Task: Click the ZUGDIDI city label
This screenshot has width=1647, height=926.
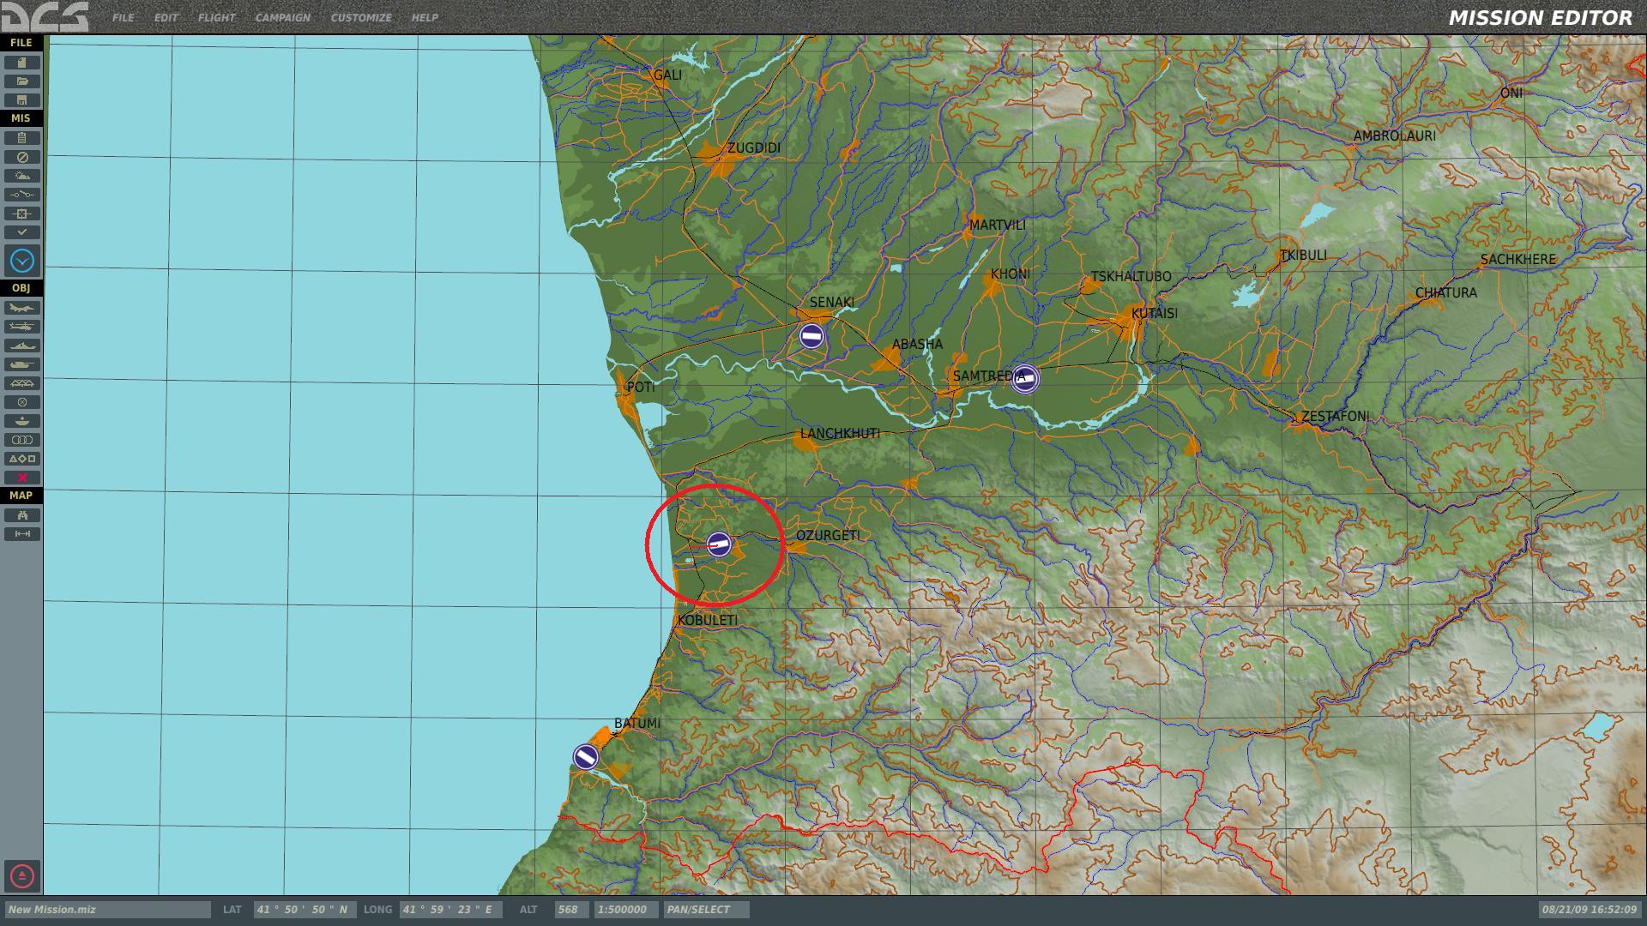Action: [x=754, y=148]
